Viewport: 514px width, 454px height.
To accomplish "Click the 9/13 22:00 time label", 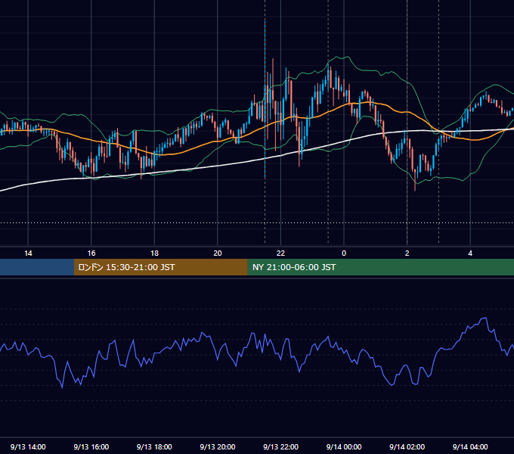I will (x=280, y=446).
